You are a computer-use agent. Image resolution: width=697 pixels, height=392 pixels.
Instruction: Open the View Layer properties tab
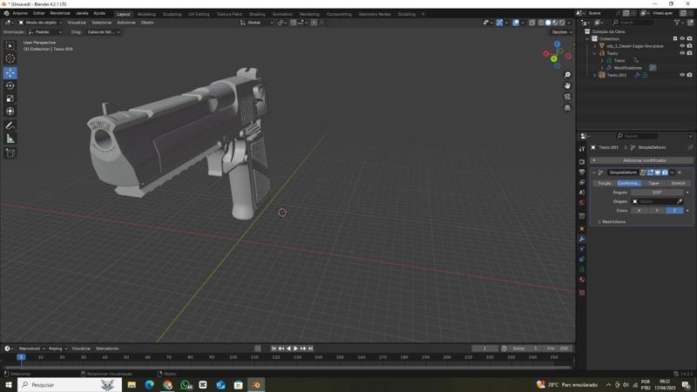[x=582, y=182]
